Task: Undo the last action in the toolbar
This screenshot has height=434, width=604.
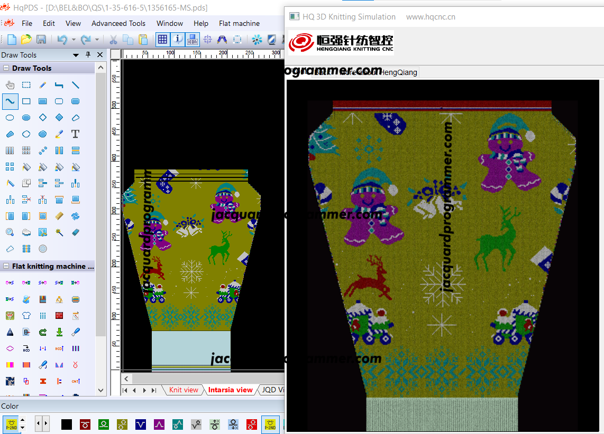Action: coord(62,39)
